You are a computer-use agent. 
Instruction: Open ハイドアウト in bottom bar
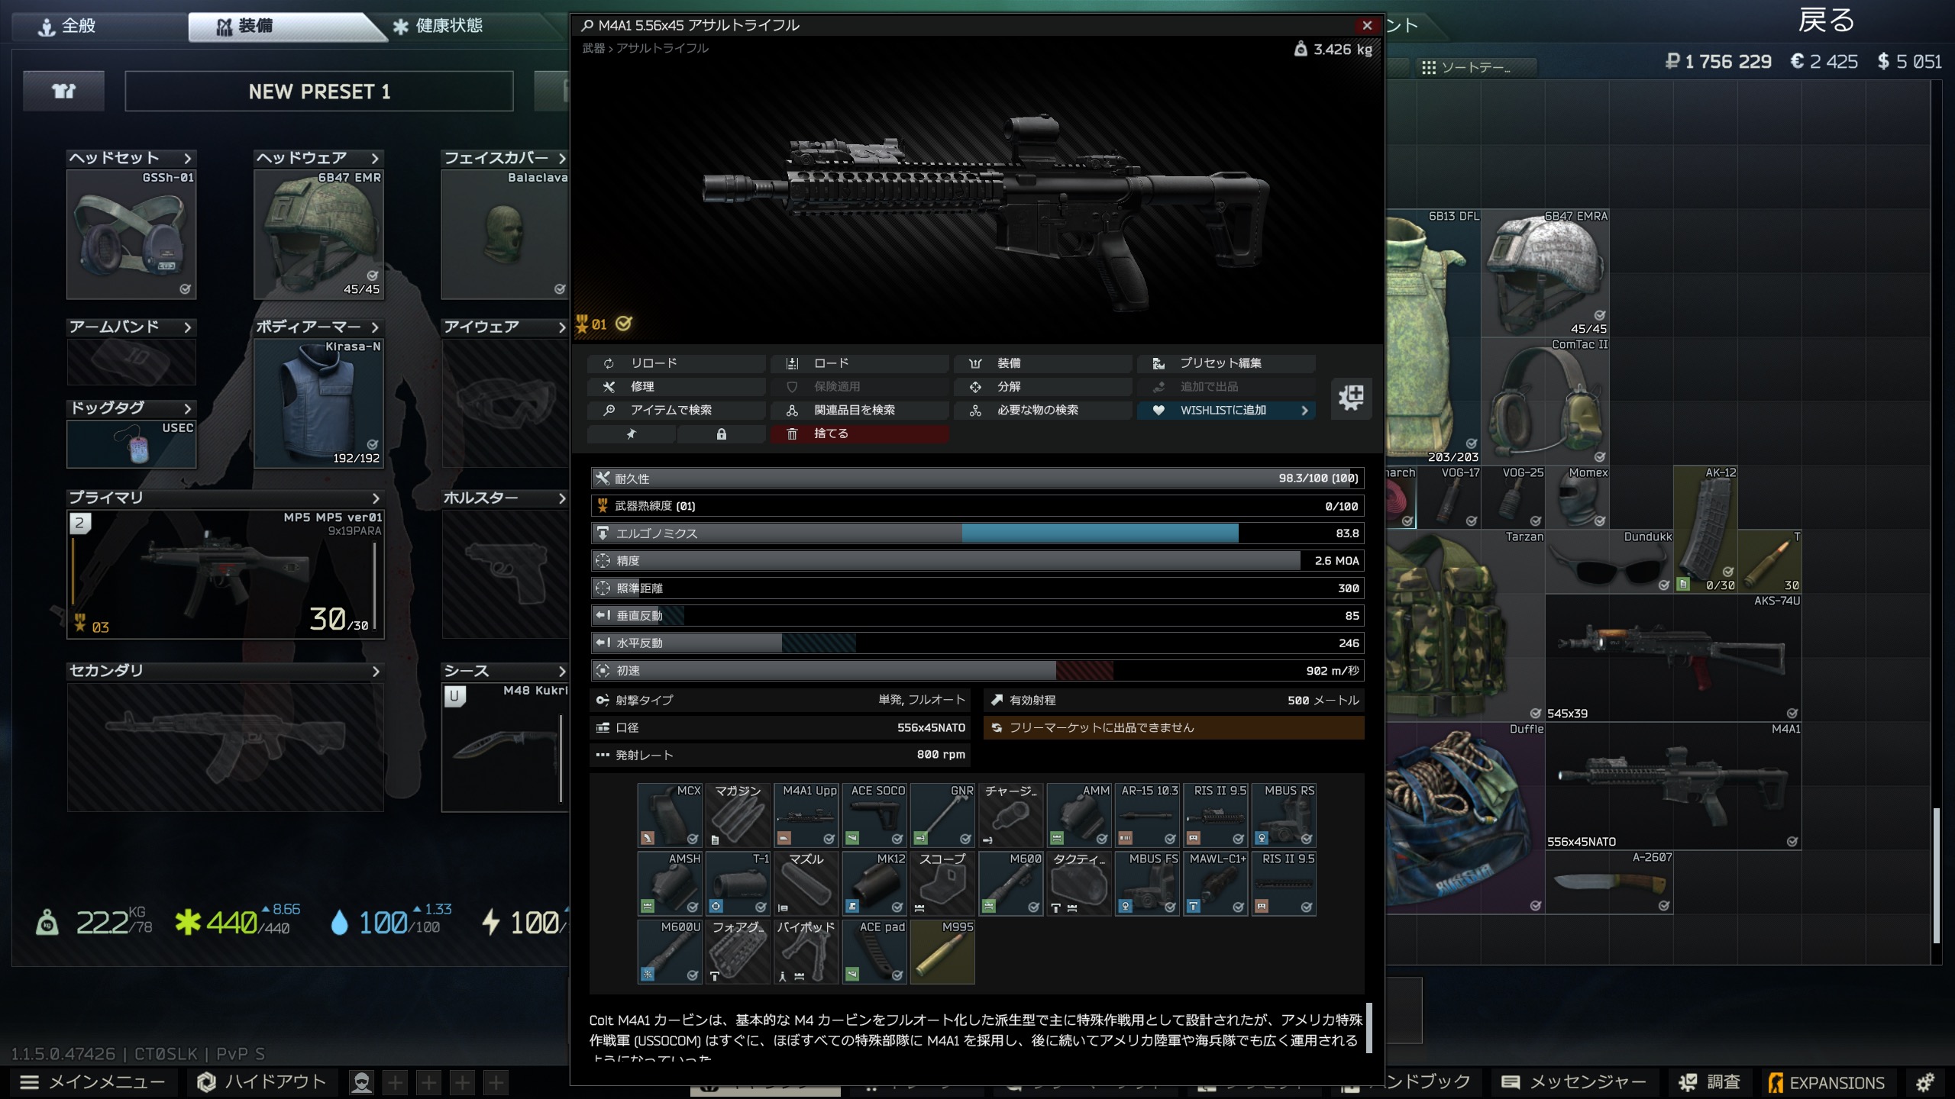[x=262, y=1082]
